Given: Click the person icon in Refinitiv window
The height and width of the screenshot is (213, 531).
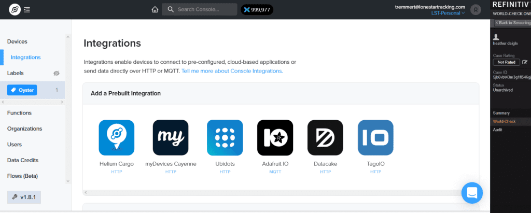Looking at the screenshot, I should [x=496, y=37].
